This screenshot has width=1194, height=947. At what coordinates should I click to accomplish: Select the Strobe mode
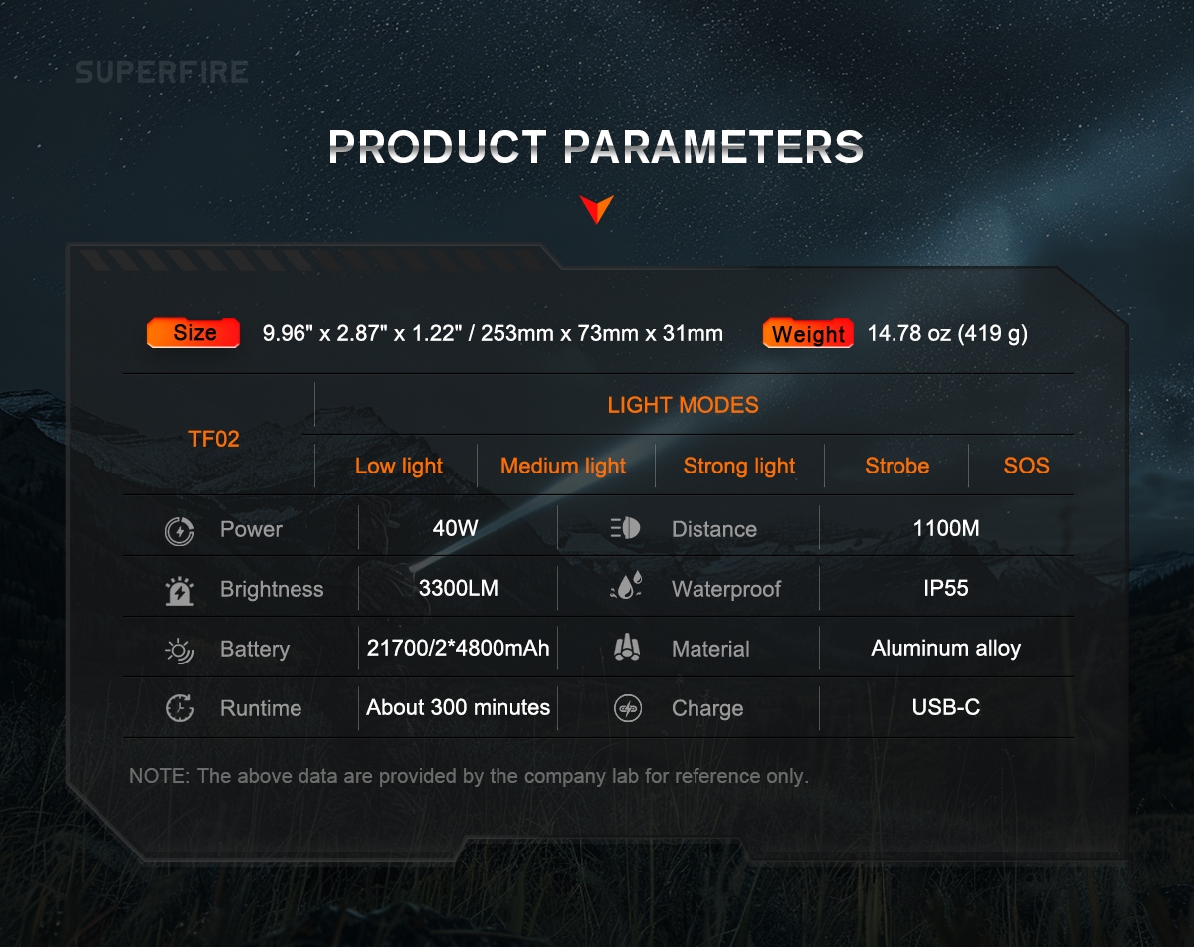[x=896, y=466]
